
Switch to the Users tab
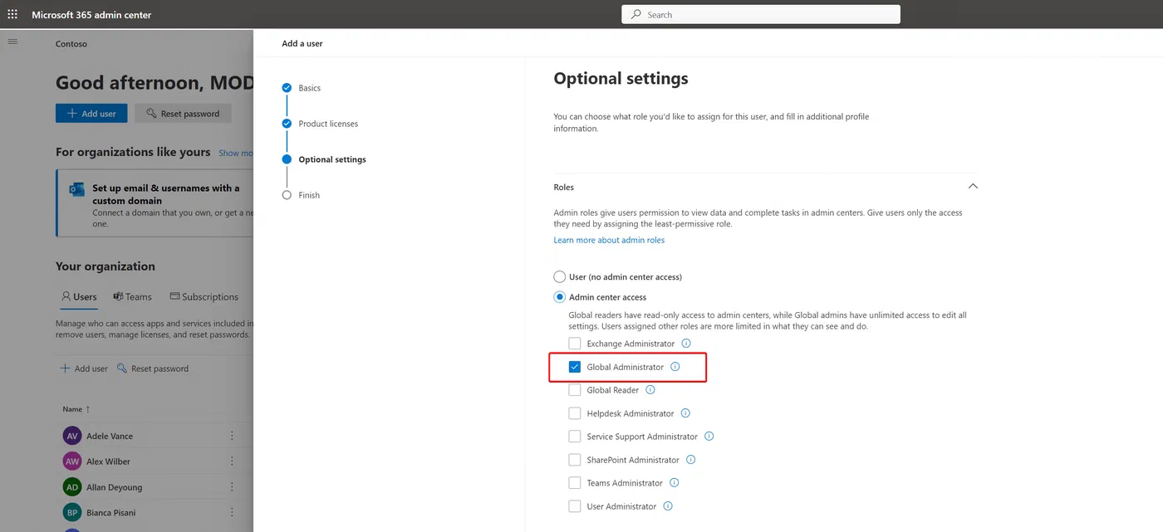click(x=79, y=297)
